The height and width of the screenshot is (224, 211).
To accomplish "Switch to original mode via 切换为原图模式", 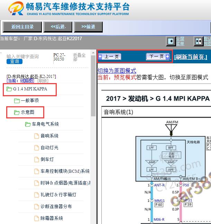I will tap(117, 71).
